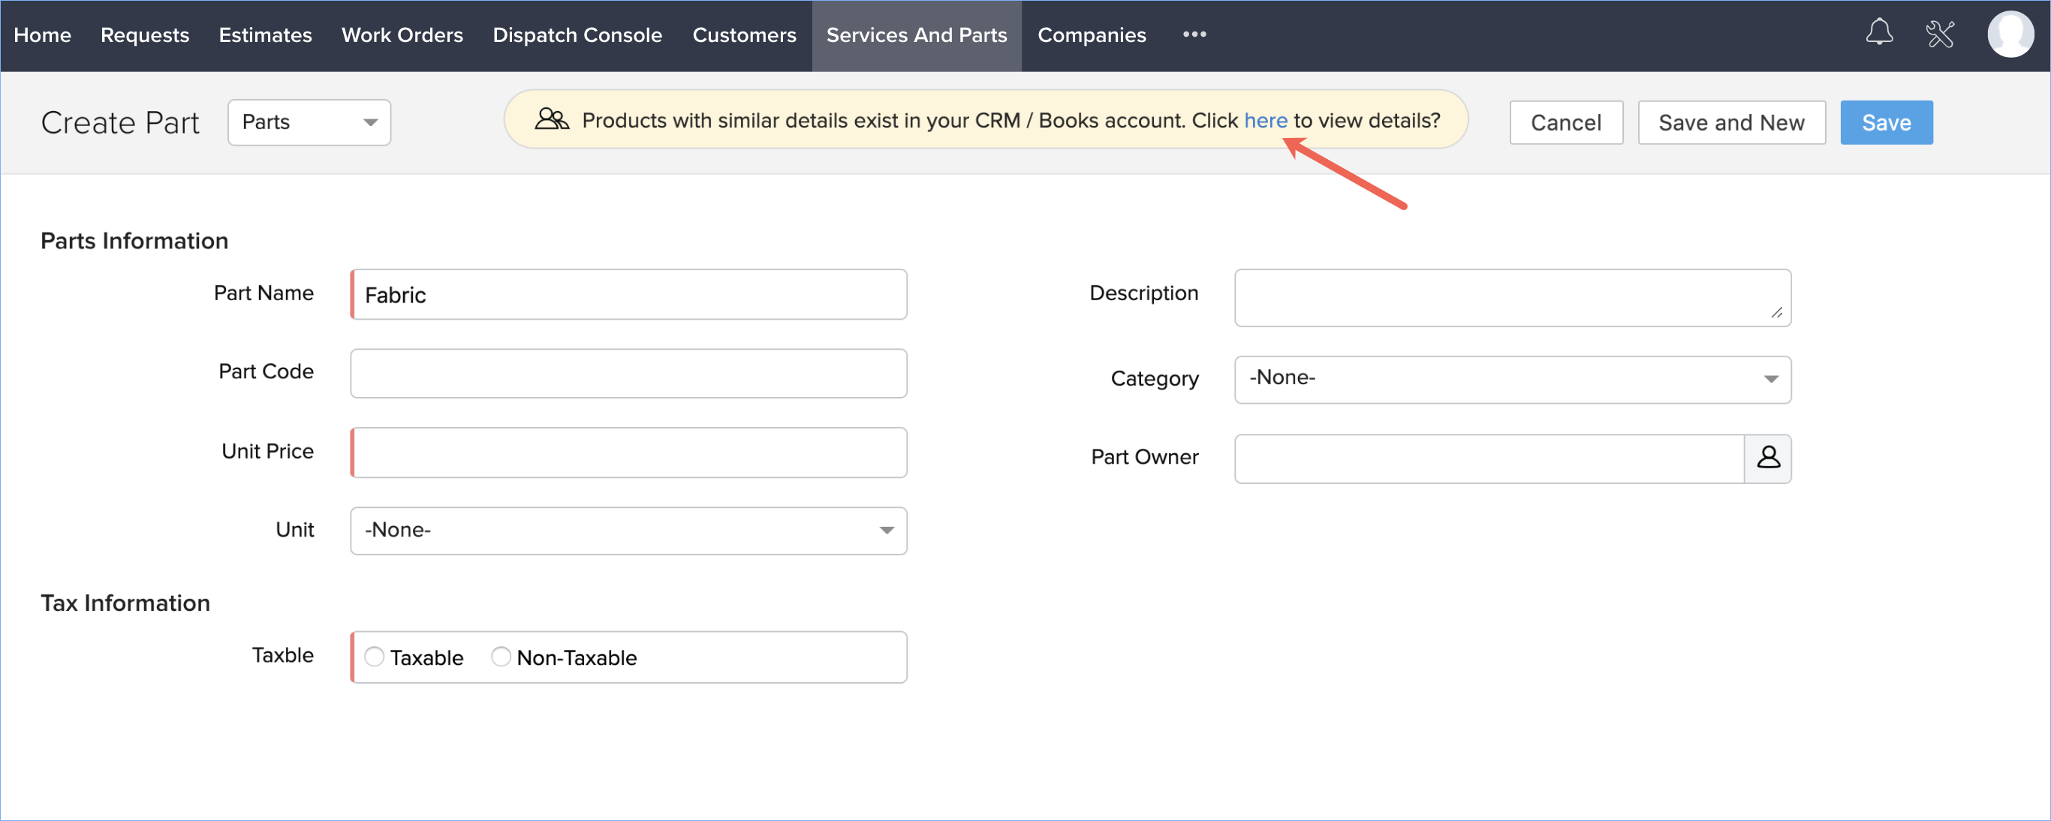
Task: Click the blue Save button
Action: [1885, 122]
